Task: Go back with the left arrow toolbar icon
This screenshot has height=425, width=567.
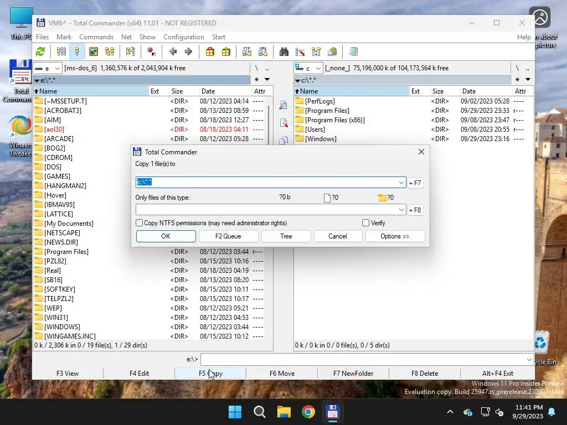Action: coord(173,51)
